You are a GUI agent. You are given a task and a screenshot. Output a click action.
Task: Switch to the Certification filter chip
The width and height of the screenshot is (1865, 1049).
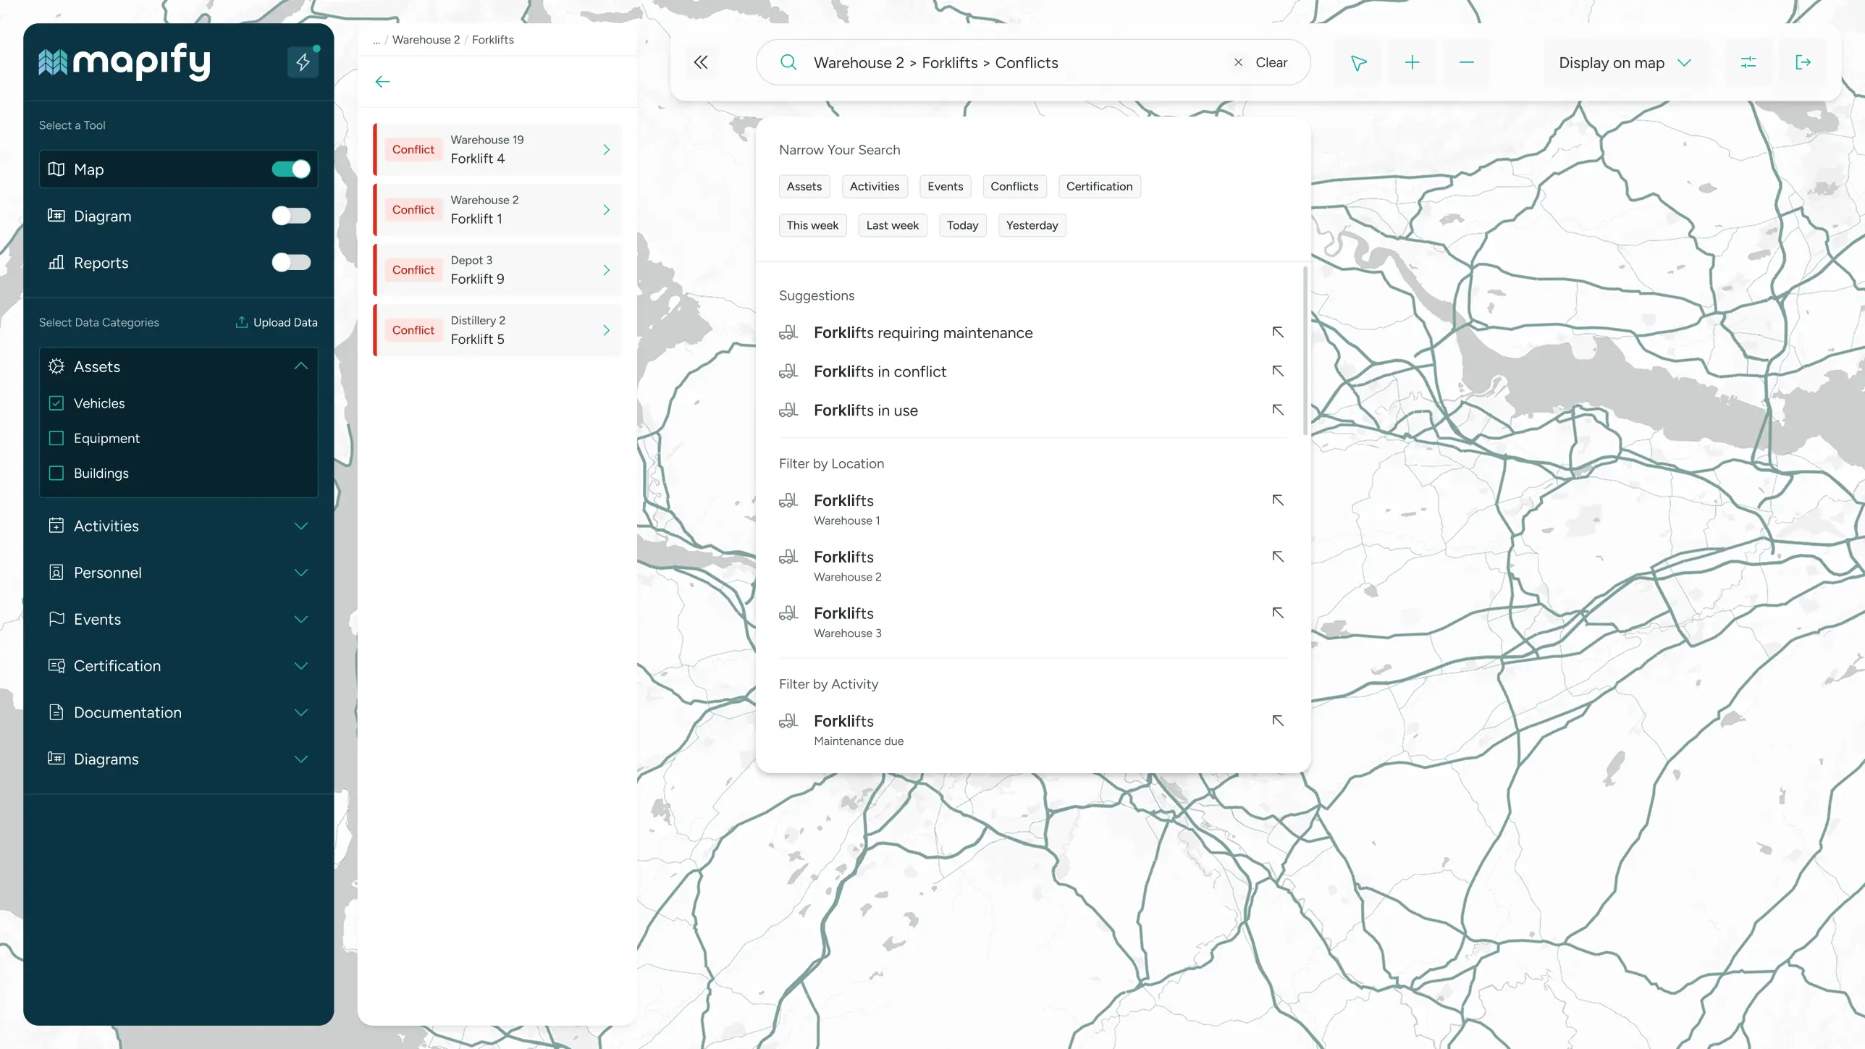pyautogui.click(x=1099, y=186)
